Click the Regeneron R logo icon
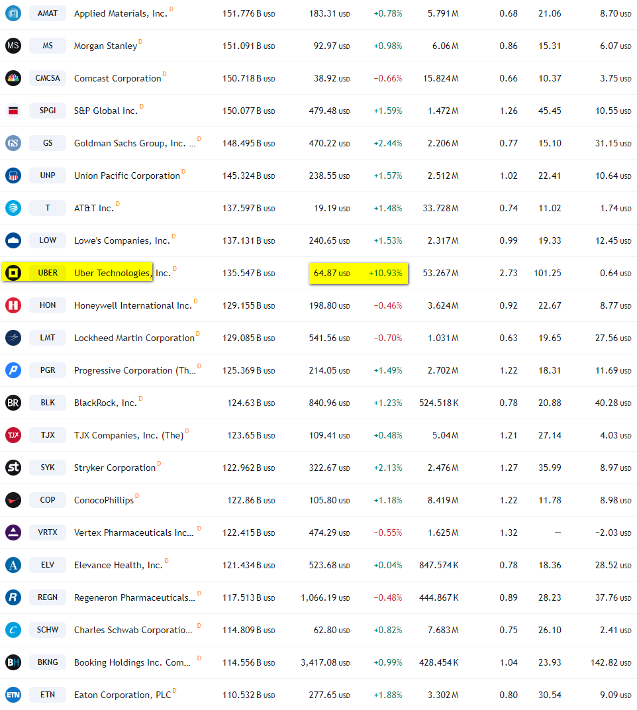 [13, 597]
